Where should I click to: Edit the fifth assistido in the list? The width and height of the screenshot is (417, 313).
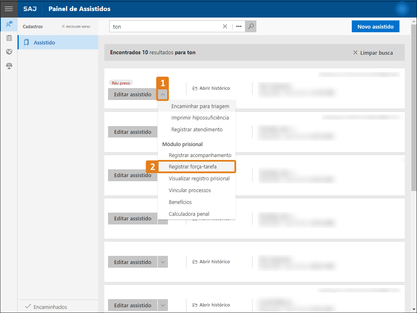(x=132, y=262)
